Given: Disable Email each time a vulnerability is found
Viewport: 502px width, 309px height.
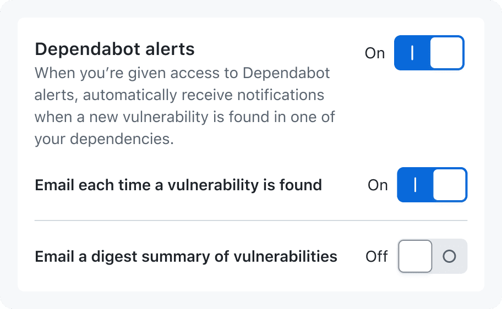Looking at the screenshot, I should tap(432, 185).
